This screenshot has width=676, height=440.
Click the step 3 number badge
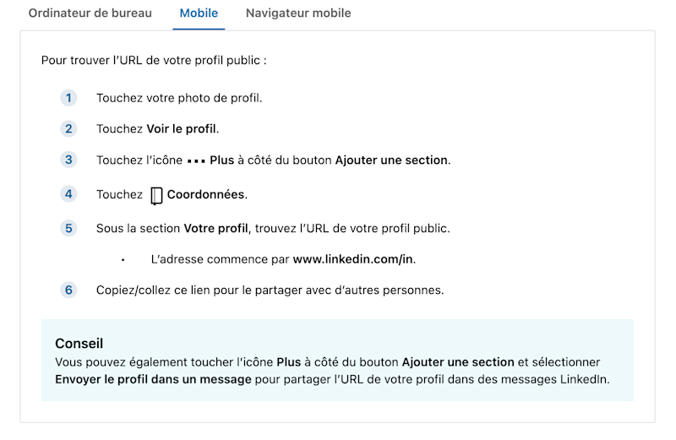click(68, 160)
